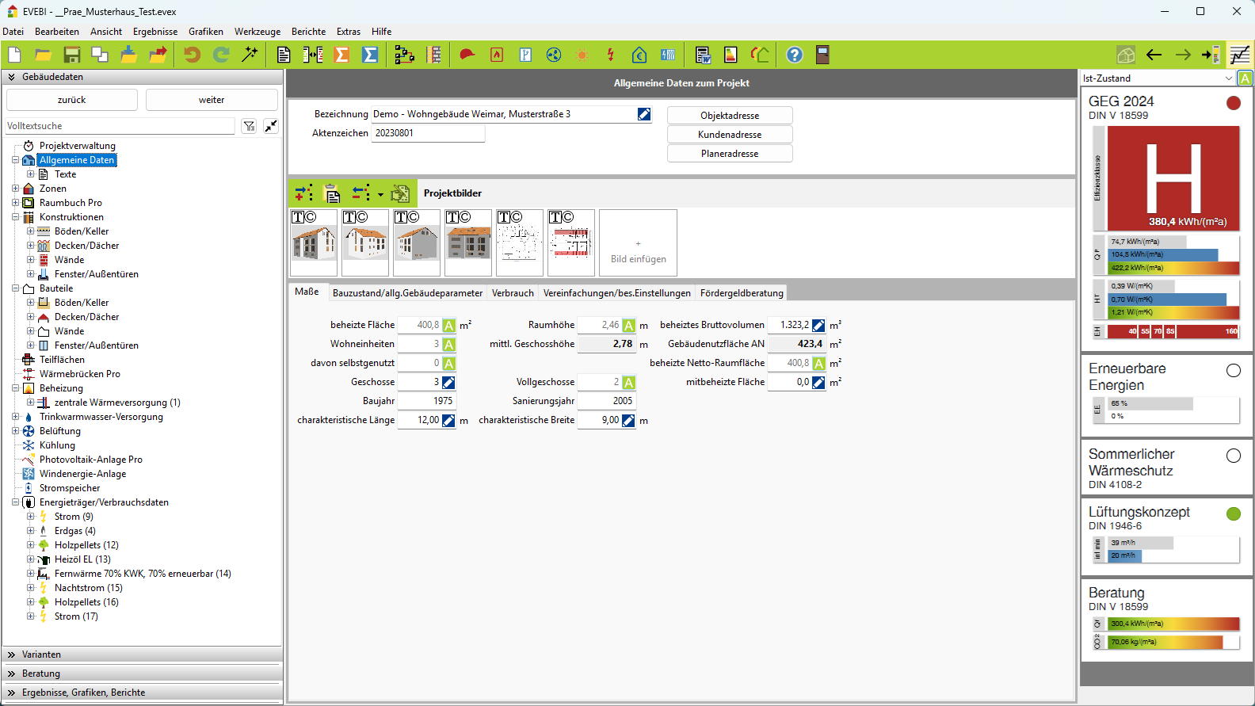Click the orange sigma calculation icon
Viewport: 1255px width, 706px height.
coord(341,55)
